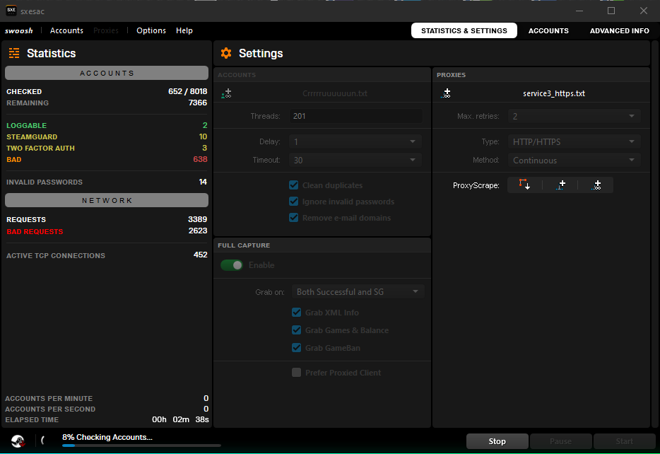
Task: Click the checking progress bar
Action: [141, 445]
